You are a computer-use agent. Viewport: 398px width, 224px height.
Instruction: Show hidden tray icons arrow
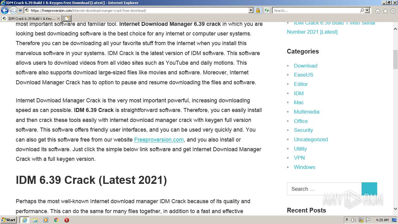click(347, 220)
